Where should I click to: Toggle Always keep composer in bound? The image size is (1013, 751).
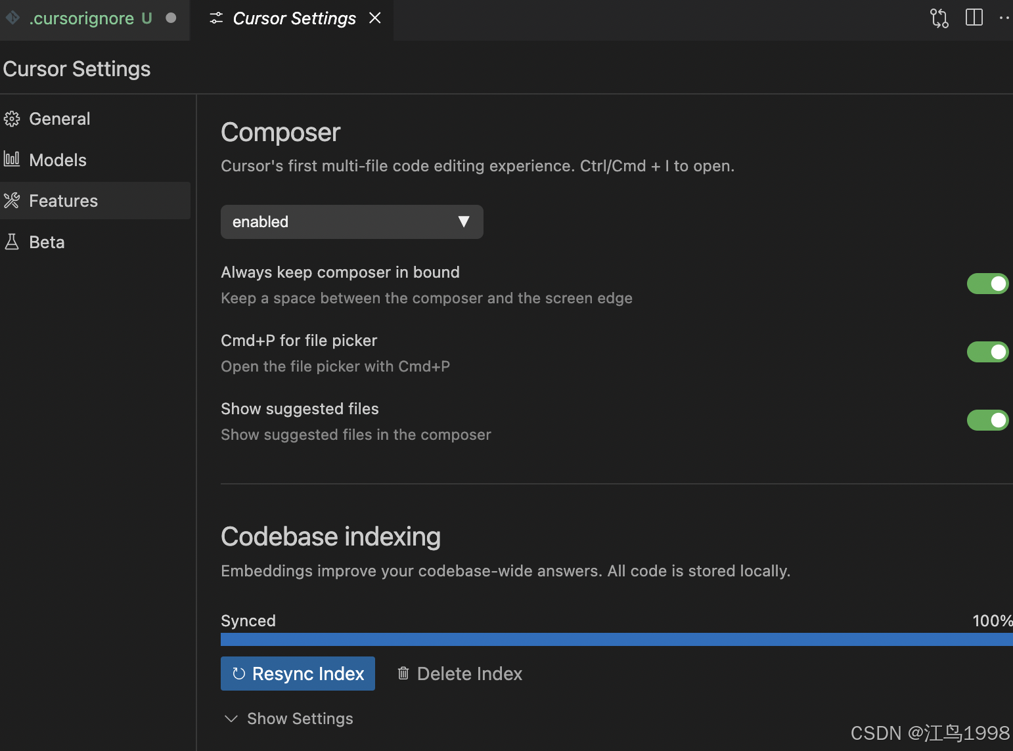click(x=987, y=284)
